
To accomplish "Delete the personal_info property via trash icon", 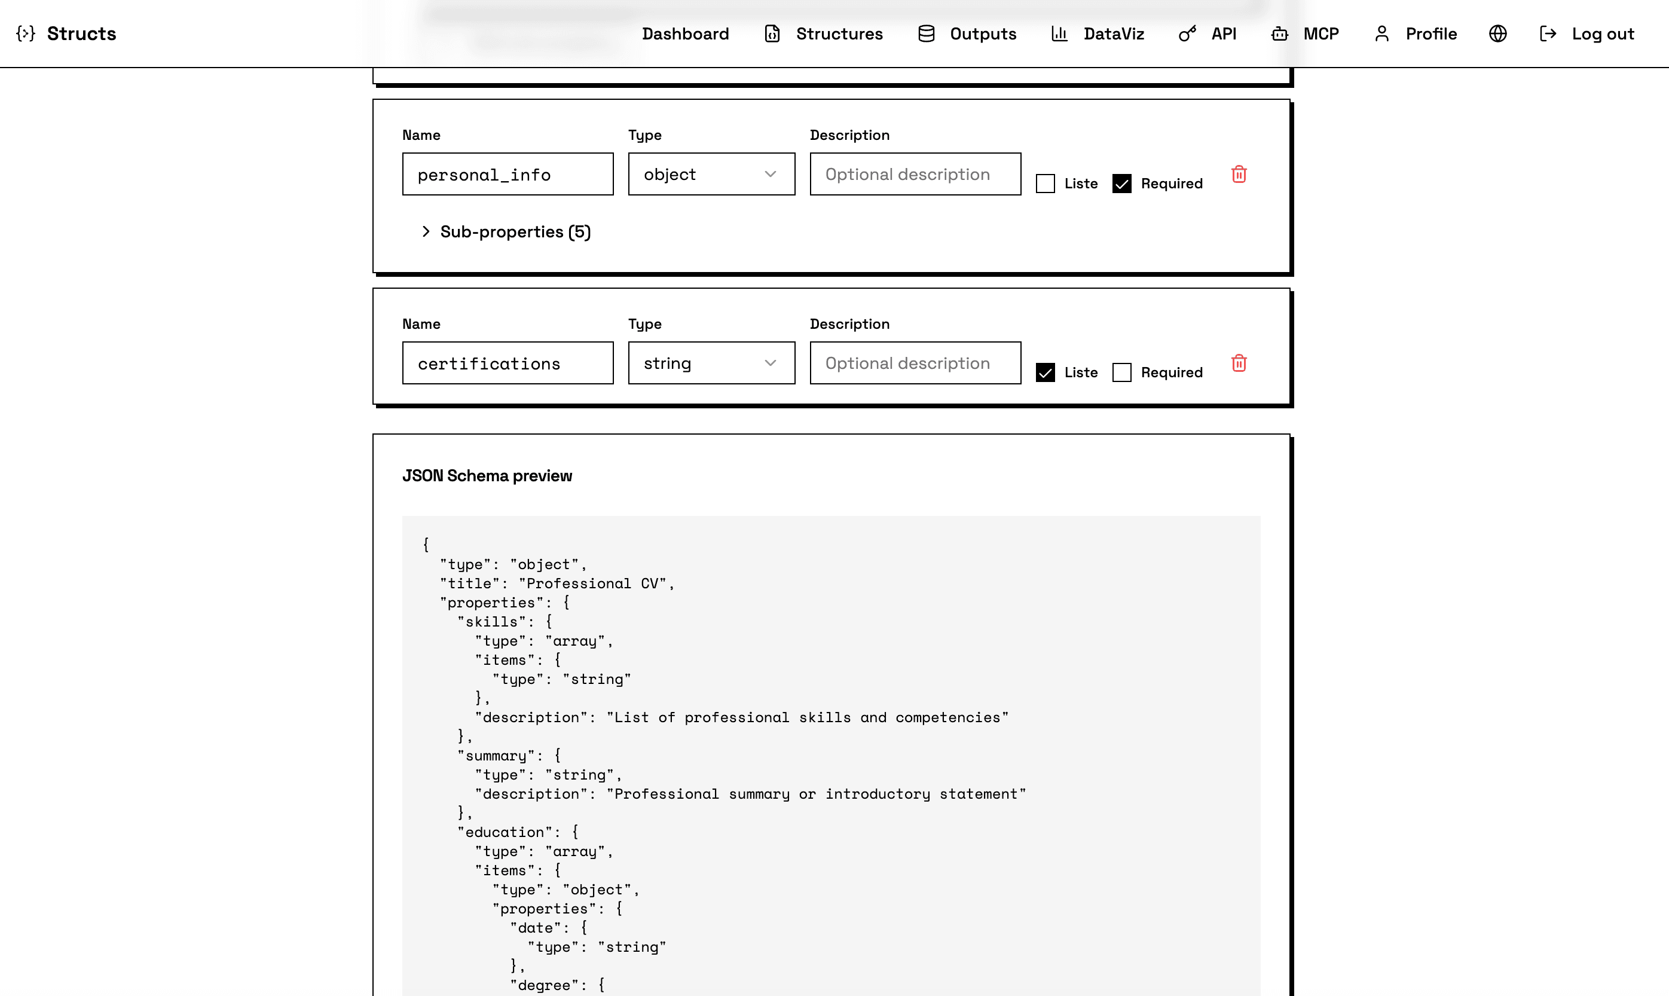I will point(1239,174).
